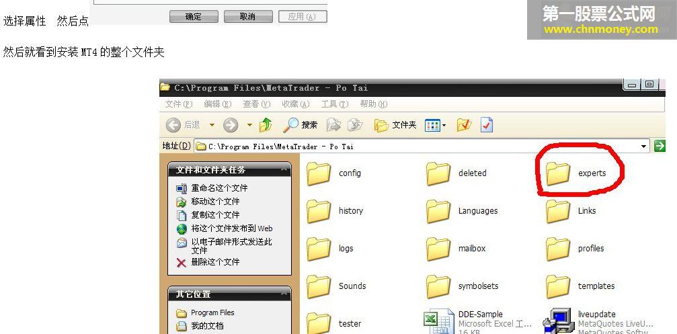Open the Back button history dropdown arrow
677x334 pixels.
click(212, 125)
